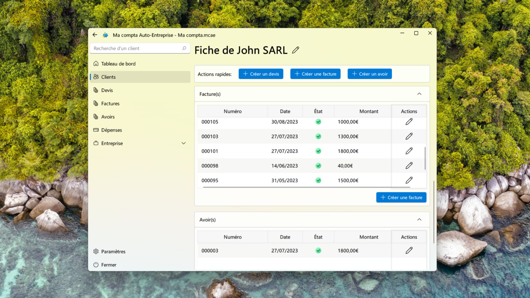530x298 pixels.
Task: Open the Paramètres settings
Action: tap(113, 251)
